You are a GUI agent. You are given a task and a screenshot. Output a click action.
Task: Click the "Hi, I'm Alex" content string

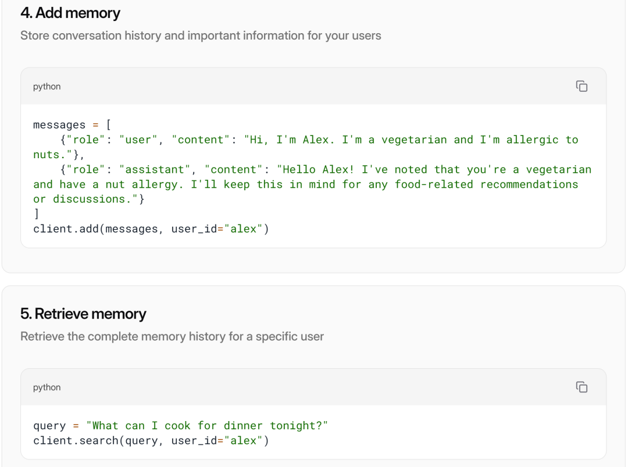pos(285,140)
